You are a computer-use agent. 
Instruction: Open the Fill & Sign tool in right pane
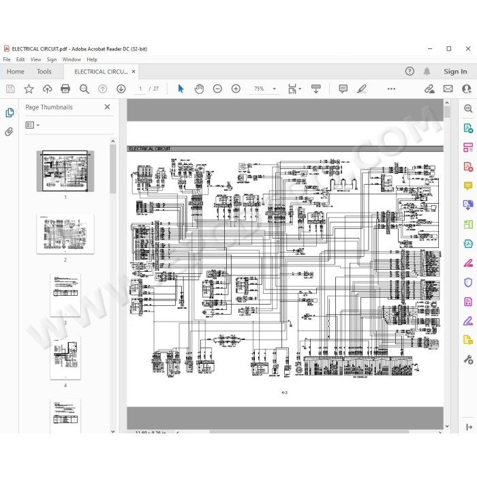(468, 321)
